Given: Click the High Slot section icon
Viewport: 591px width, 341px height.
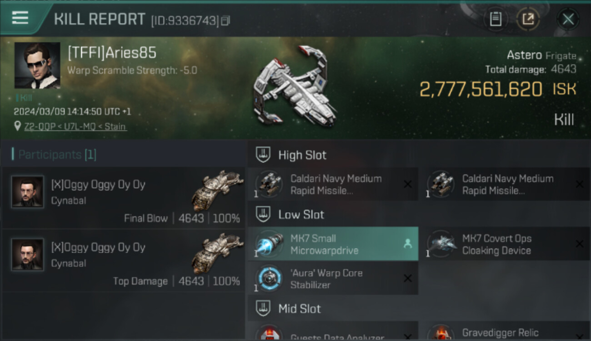Looking at the screenshot, I should click(263, 155).
